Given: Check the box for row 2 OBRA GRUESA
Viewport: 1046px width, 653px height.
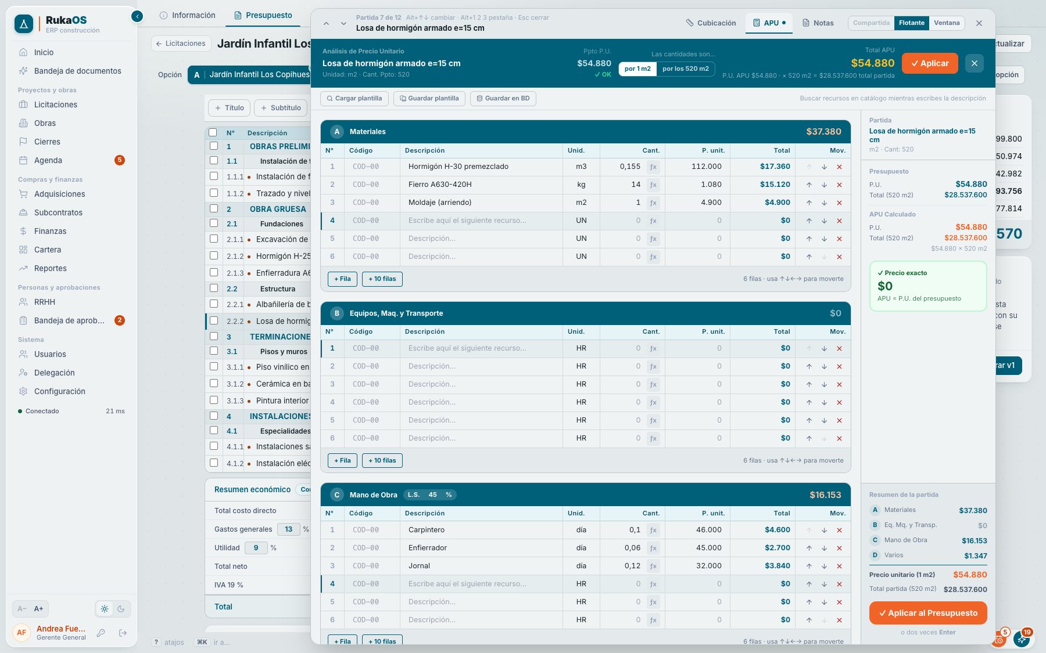Looking at the screenshot, I should 214,208.
